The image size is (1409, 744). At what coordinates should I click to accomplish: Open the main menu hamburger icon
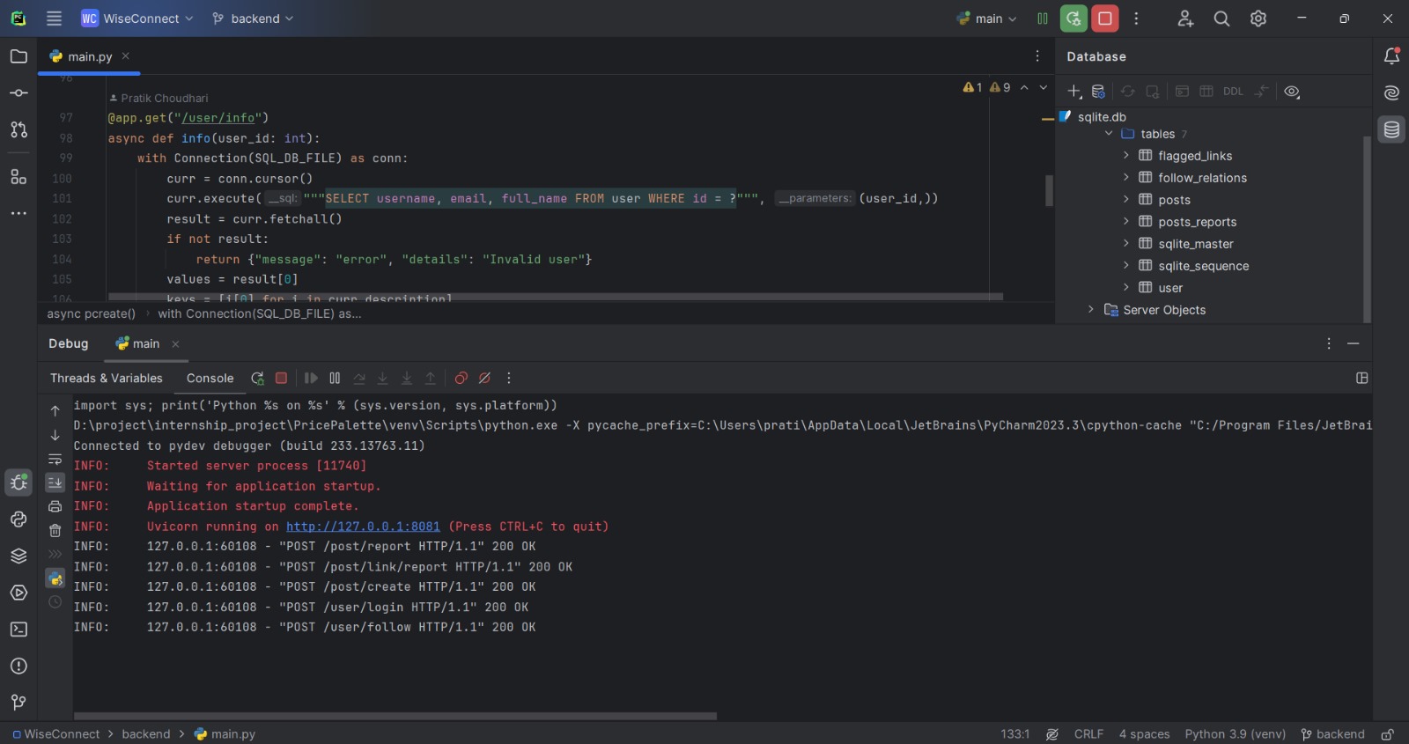point(54,18)
